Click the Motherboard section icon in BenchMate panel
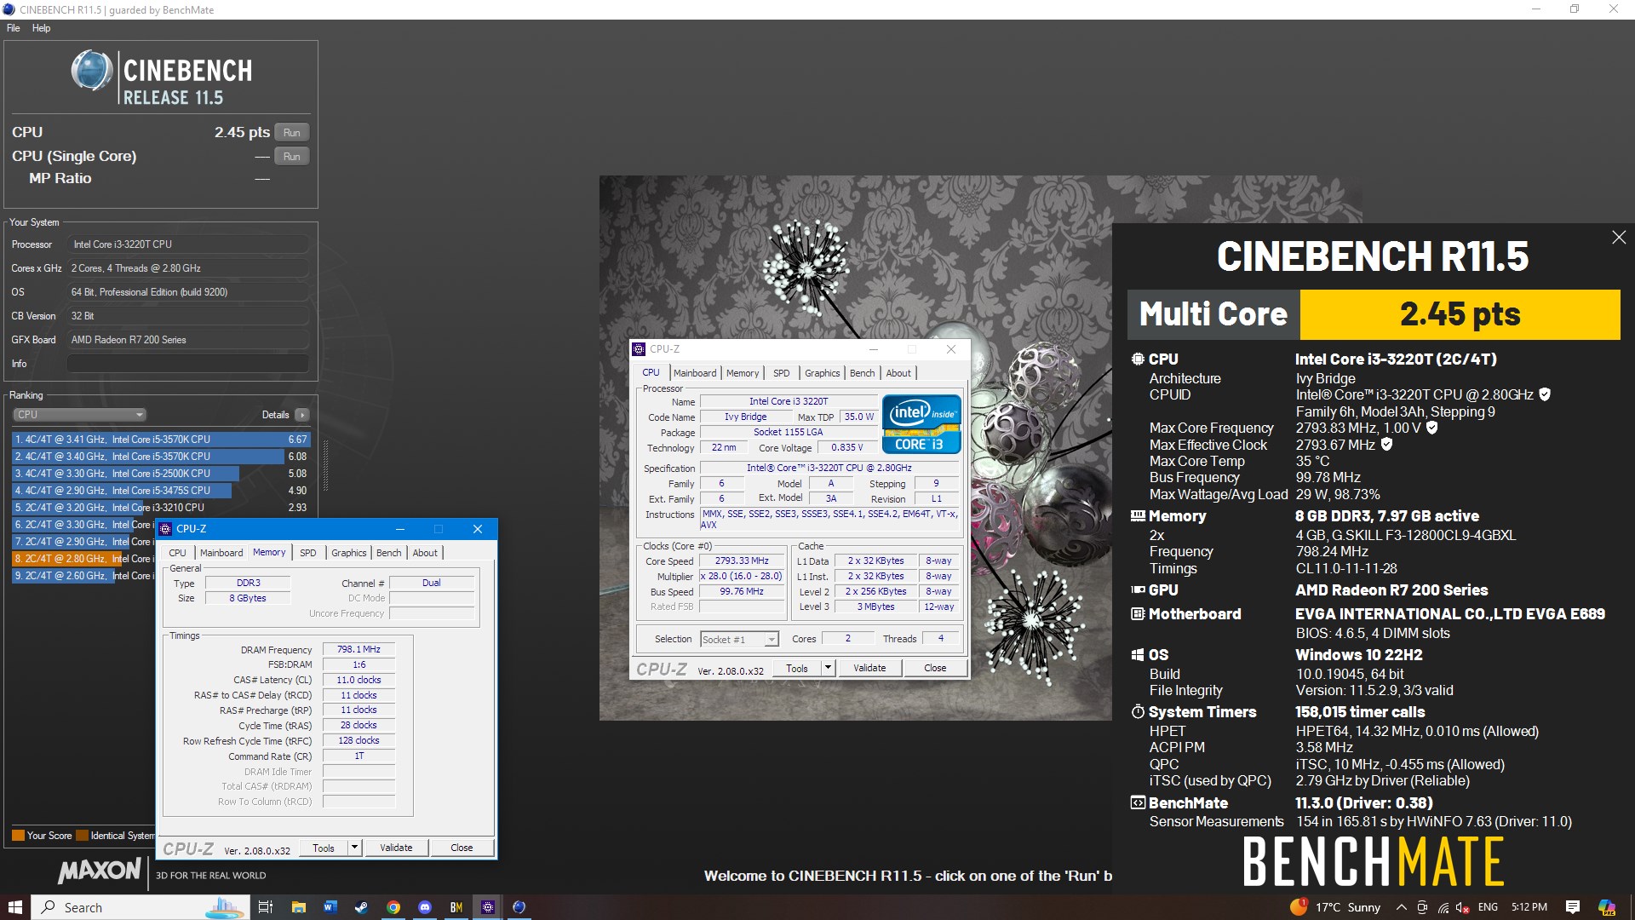The width and height of the screenshot is (1635, 920). tap(1138, 614)
